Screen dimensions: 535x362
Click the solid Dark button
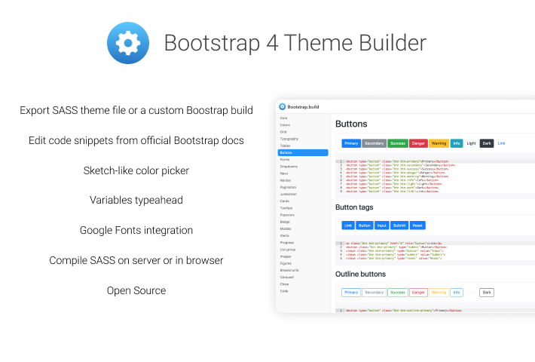[487, 143]
